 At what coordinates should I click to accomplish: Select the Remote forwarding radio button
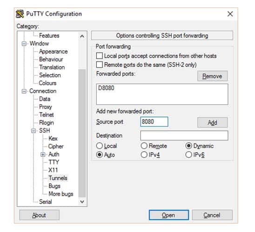click(144, 146)
